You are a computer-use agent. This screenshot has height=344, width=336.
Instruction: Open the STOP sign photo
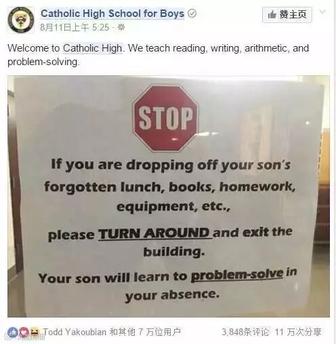pyautogui.click(x=169, y=196)
